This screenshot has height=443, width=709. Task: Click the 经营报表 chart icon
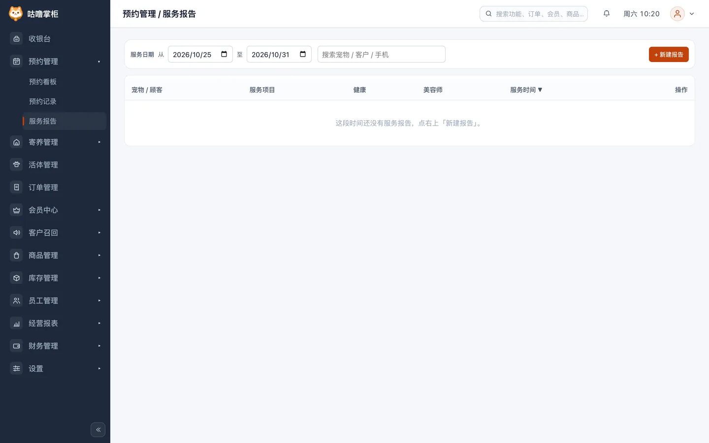point(17,323)
